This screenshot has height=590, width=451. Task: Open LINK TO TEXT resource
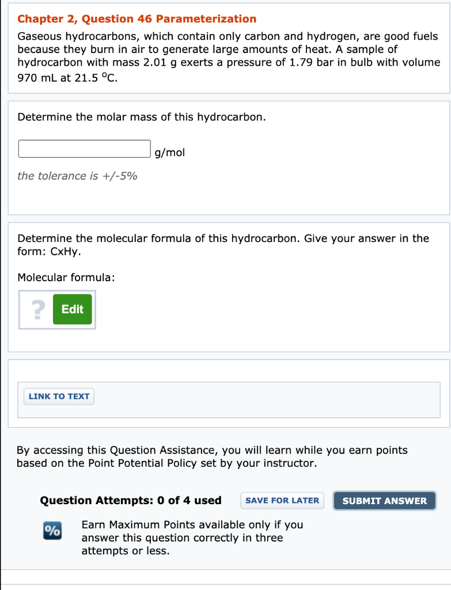click(58, 396)
